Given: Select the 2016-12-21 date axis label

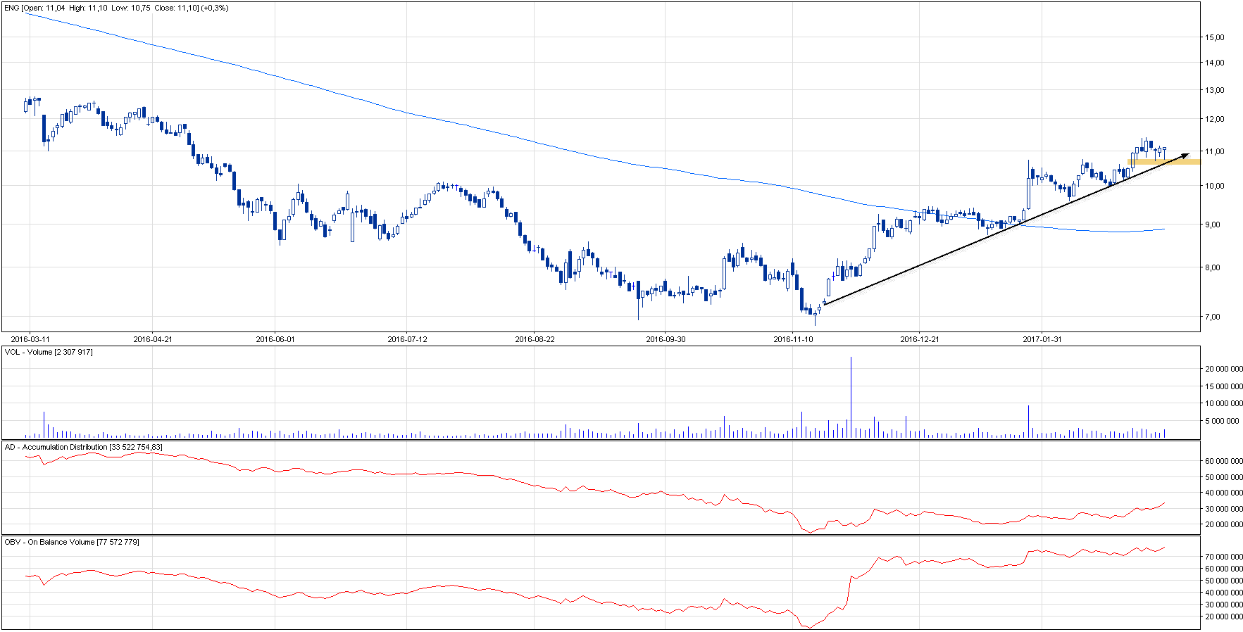Looking at the screenshot, I should [919, 339].
